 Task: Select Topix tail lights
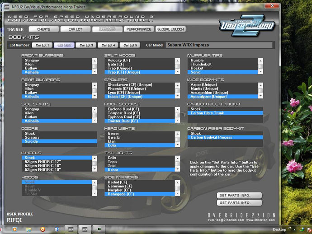[x=140, y=162]
